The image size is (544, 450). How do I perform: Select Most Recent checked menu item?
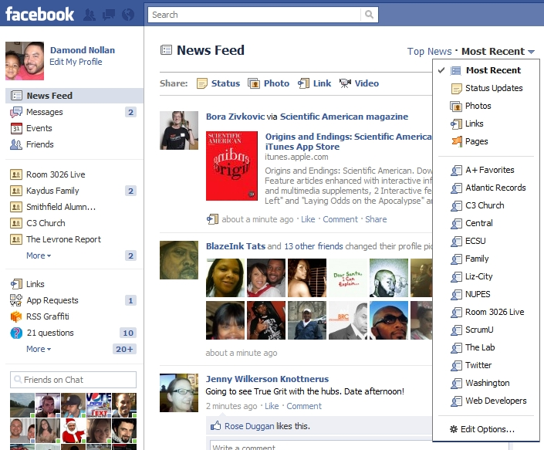tap(486, 70)
